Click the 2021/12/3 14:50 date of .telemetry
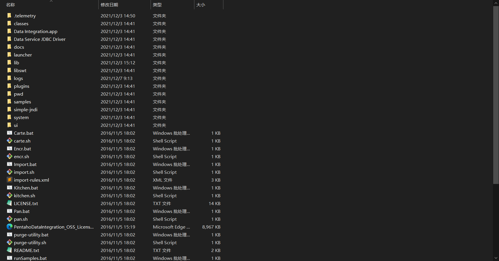Viewport: 499px width, 261px height. [118, 16]
